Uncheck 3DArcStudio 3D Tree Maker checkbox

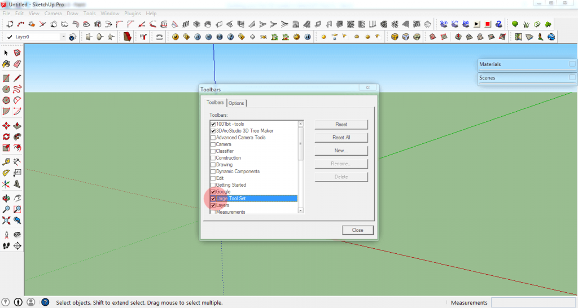[x=213, y=131]
